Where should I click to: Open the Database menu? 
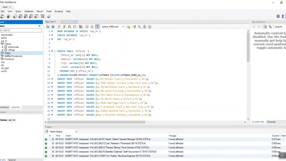pyautogui.click(x=29, y=11)
